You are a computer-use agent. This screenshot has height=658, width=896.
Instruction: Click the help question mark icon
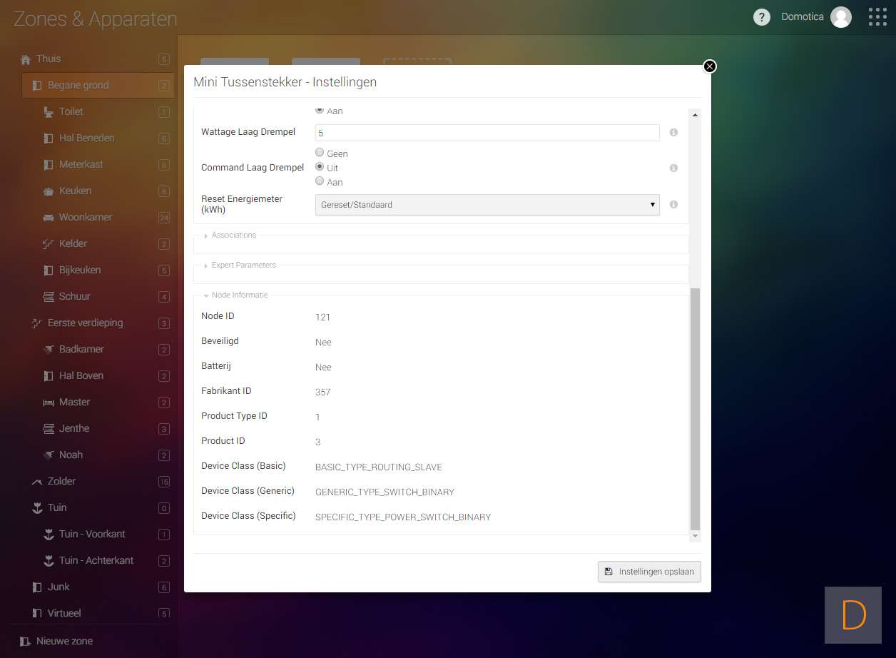click(x=761, y=17)
